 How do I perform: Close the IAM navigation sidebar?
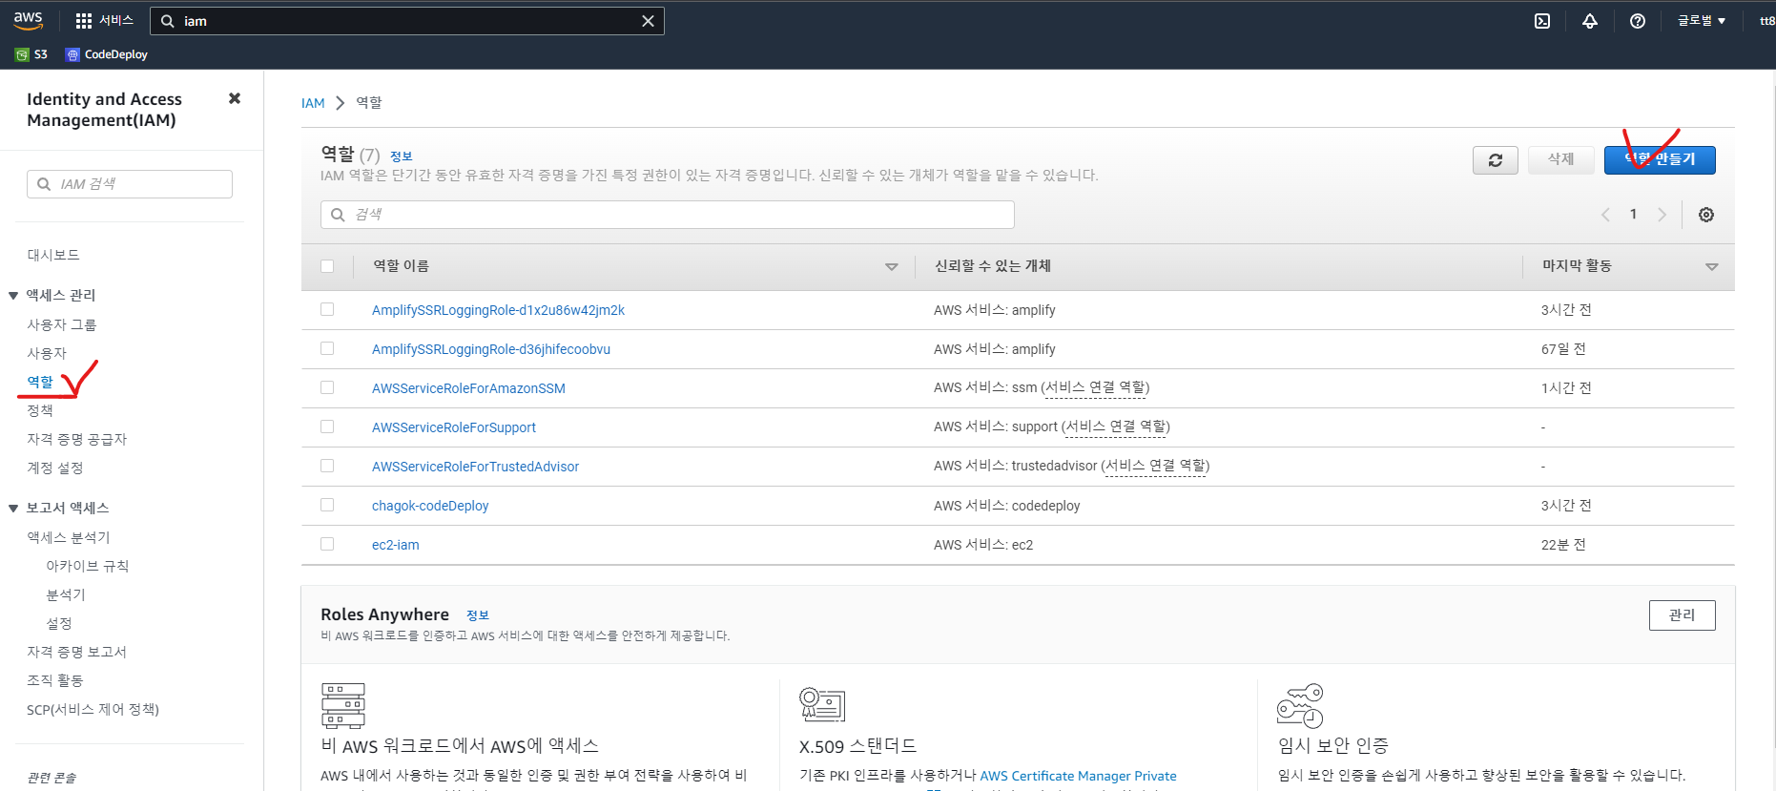coord(235,98)
